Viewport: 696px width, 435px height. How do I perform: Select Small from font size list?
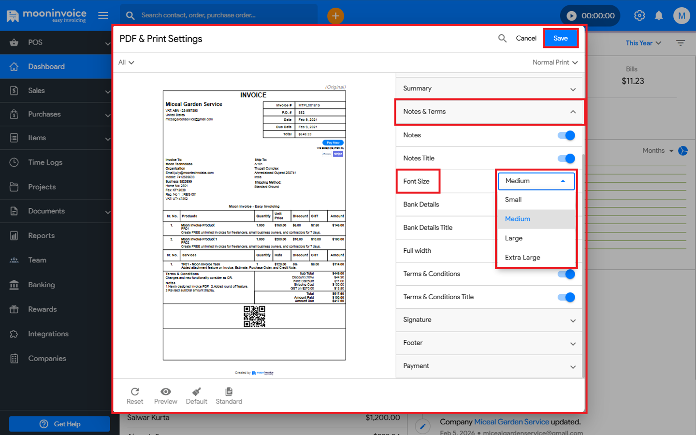pyautogui.click(x=513, y=200)
